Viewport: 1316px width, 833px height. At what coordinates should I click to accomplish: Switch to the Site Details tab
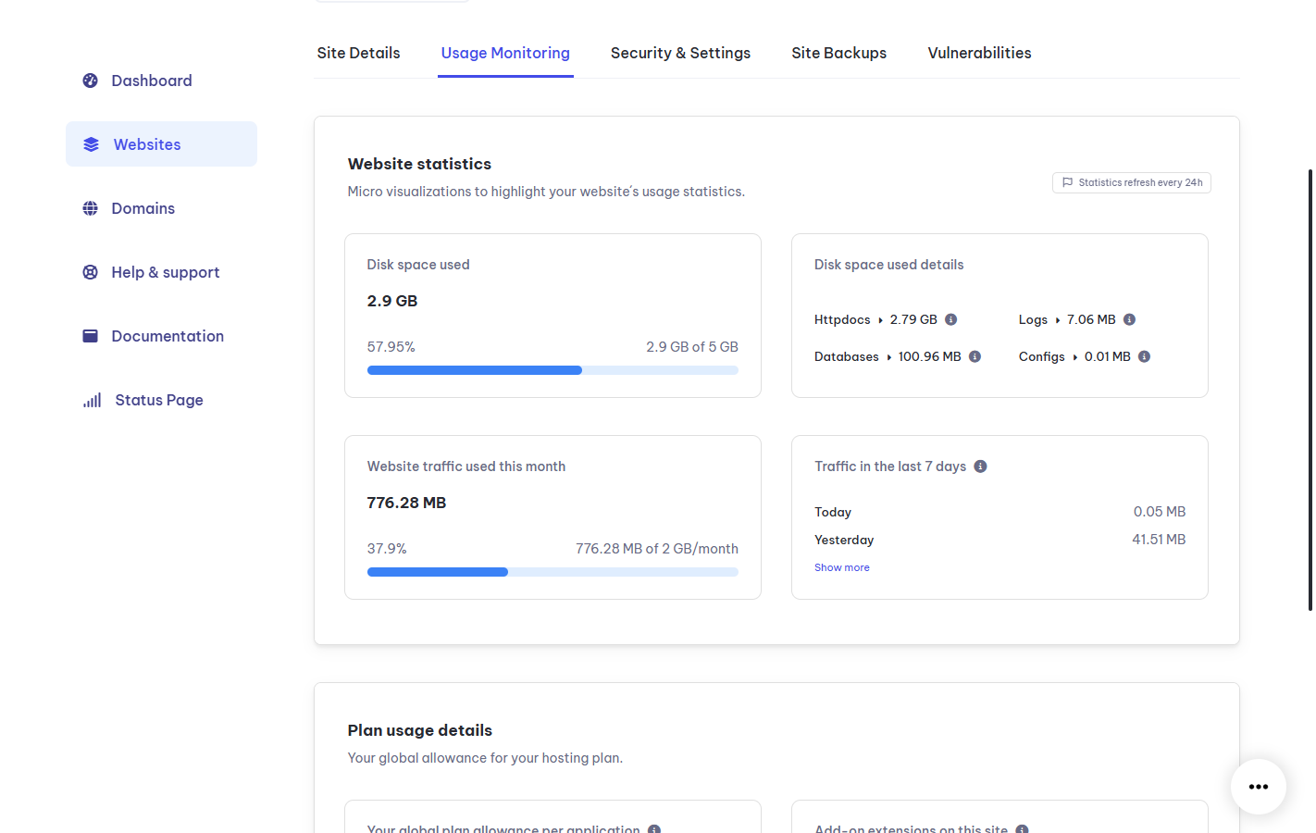pos(358,53)
